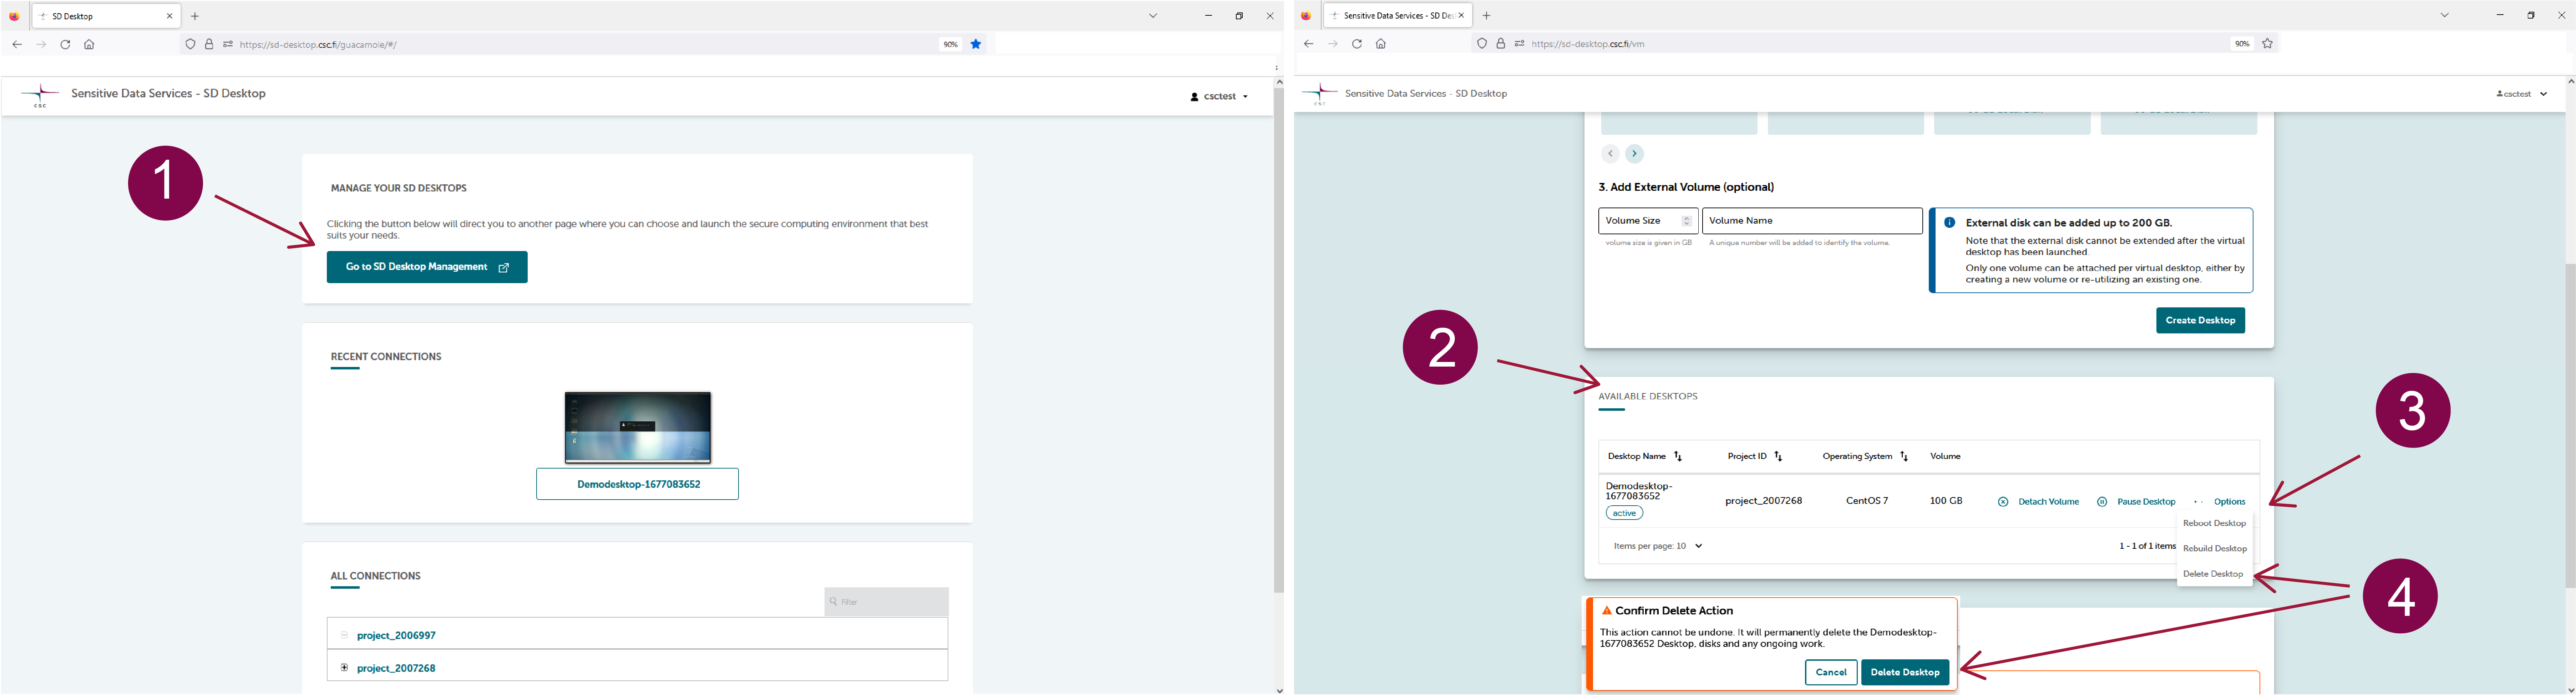
Task: Close the SD Desktop tab in left window
Action: pos(169,16)
